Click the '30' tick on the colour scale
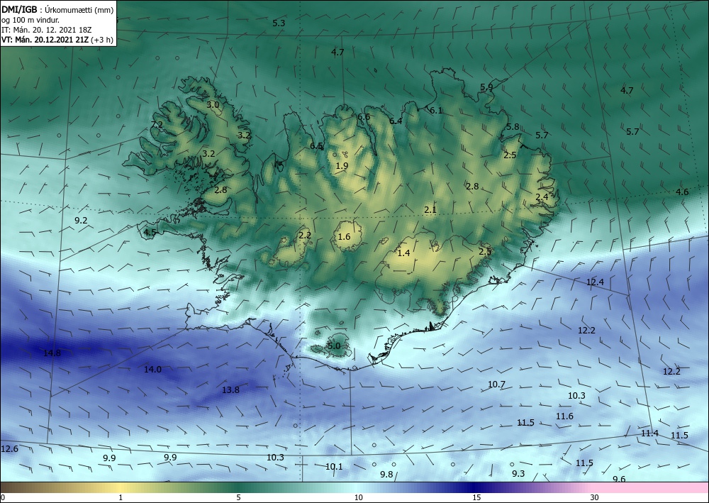This screenshot has width=709, height=503. 595,497
